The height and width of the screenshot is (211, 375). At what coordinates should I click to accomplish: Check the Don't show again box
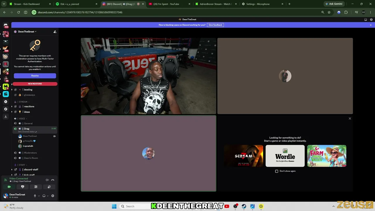[x=277, y=171]
